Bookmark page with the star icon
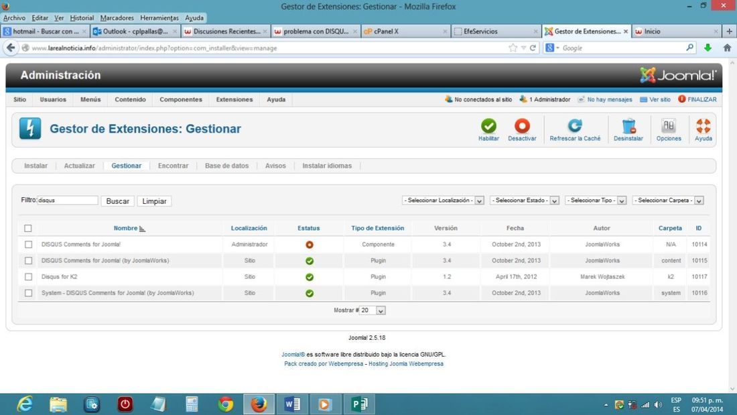The height and width of the screenshot is (415, 737). click(513, 48)
